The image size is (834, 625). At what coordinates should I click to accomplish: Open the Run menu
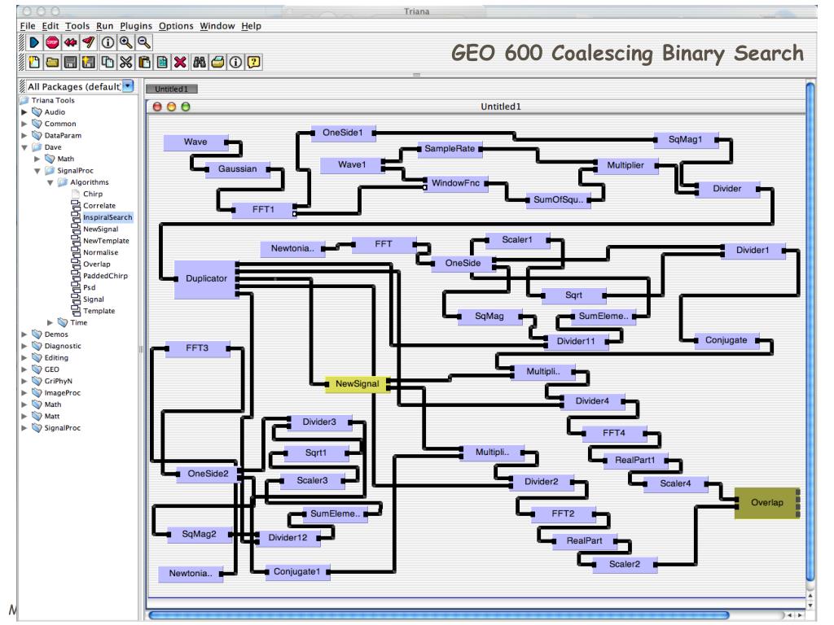click(x=105, y=25)
